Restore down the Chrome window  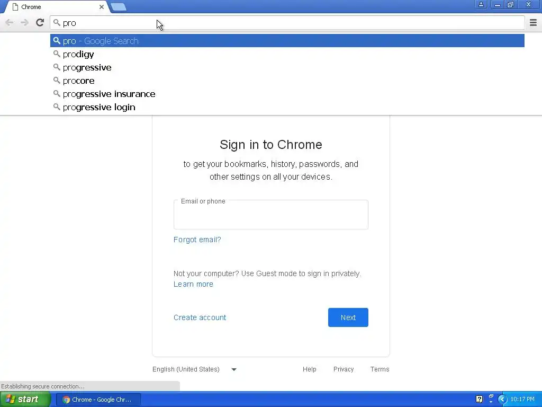point(511,4)
